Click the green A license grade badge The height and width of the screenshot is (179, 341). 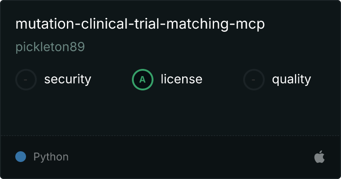[143, 80]
